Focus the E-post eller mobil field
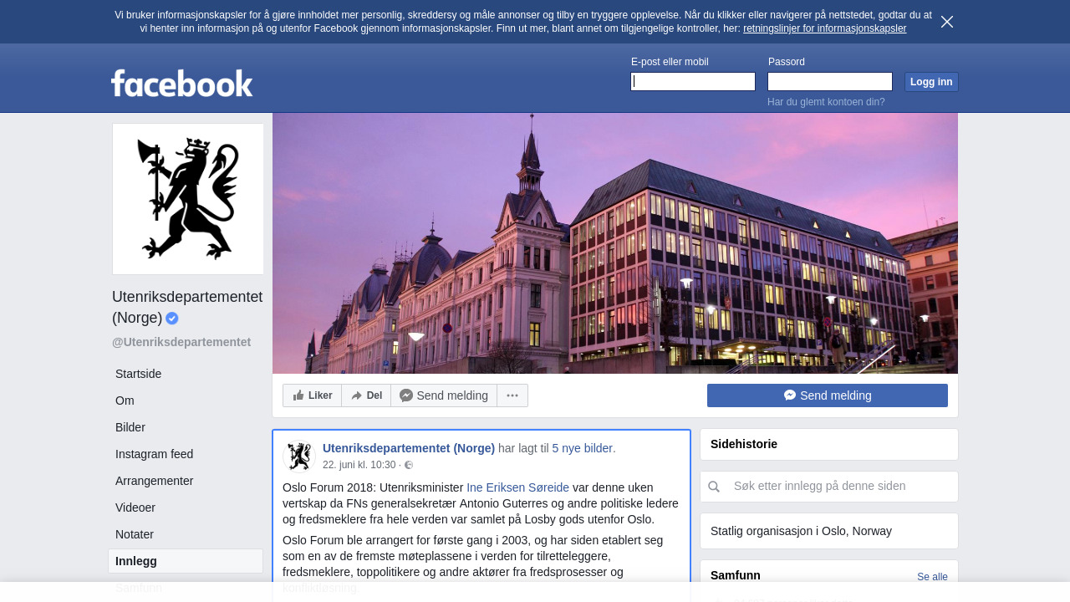The height and width of the screenshot is (602, 1070). (x=693, y=81)
